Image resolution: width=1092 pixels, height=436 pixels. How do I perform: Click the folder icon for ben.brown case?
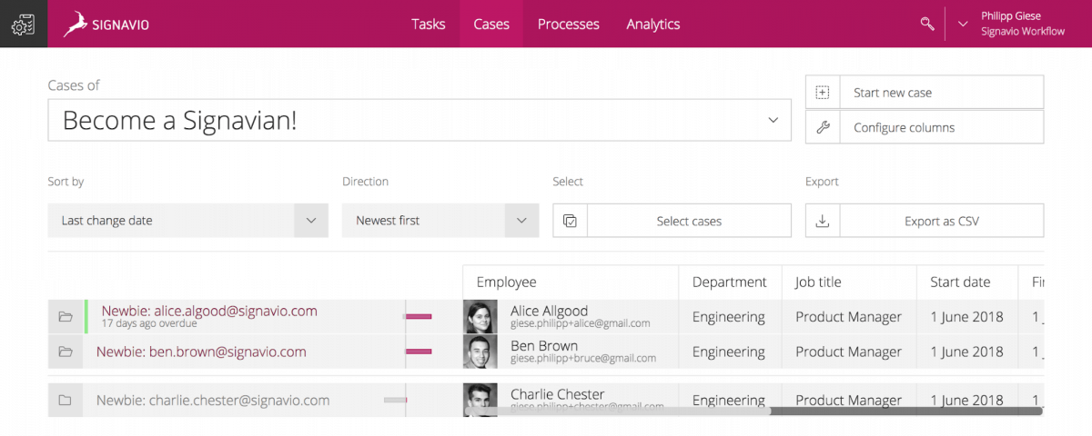pyautogui.click(x=66, y=352)
